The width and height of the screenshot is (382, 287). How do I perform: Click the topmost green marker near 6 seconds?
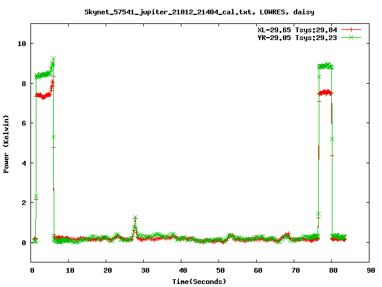coord(53,59)
